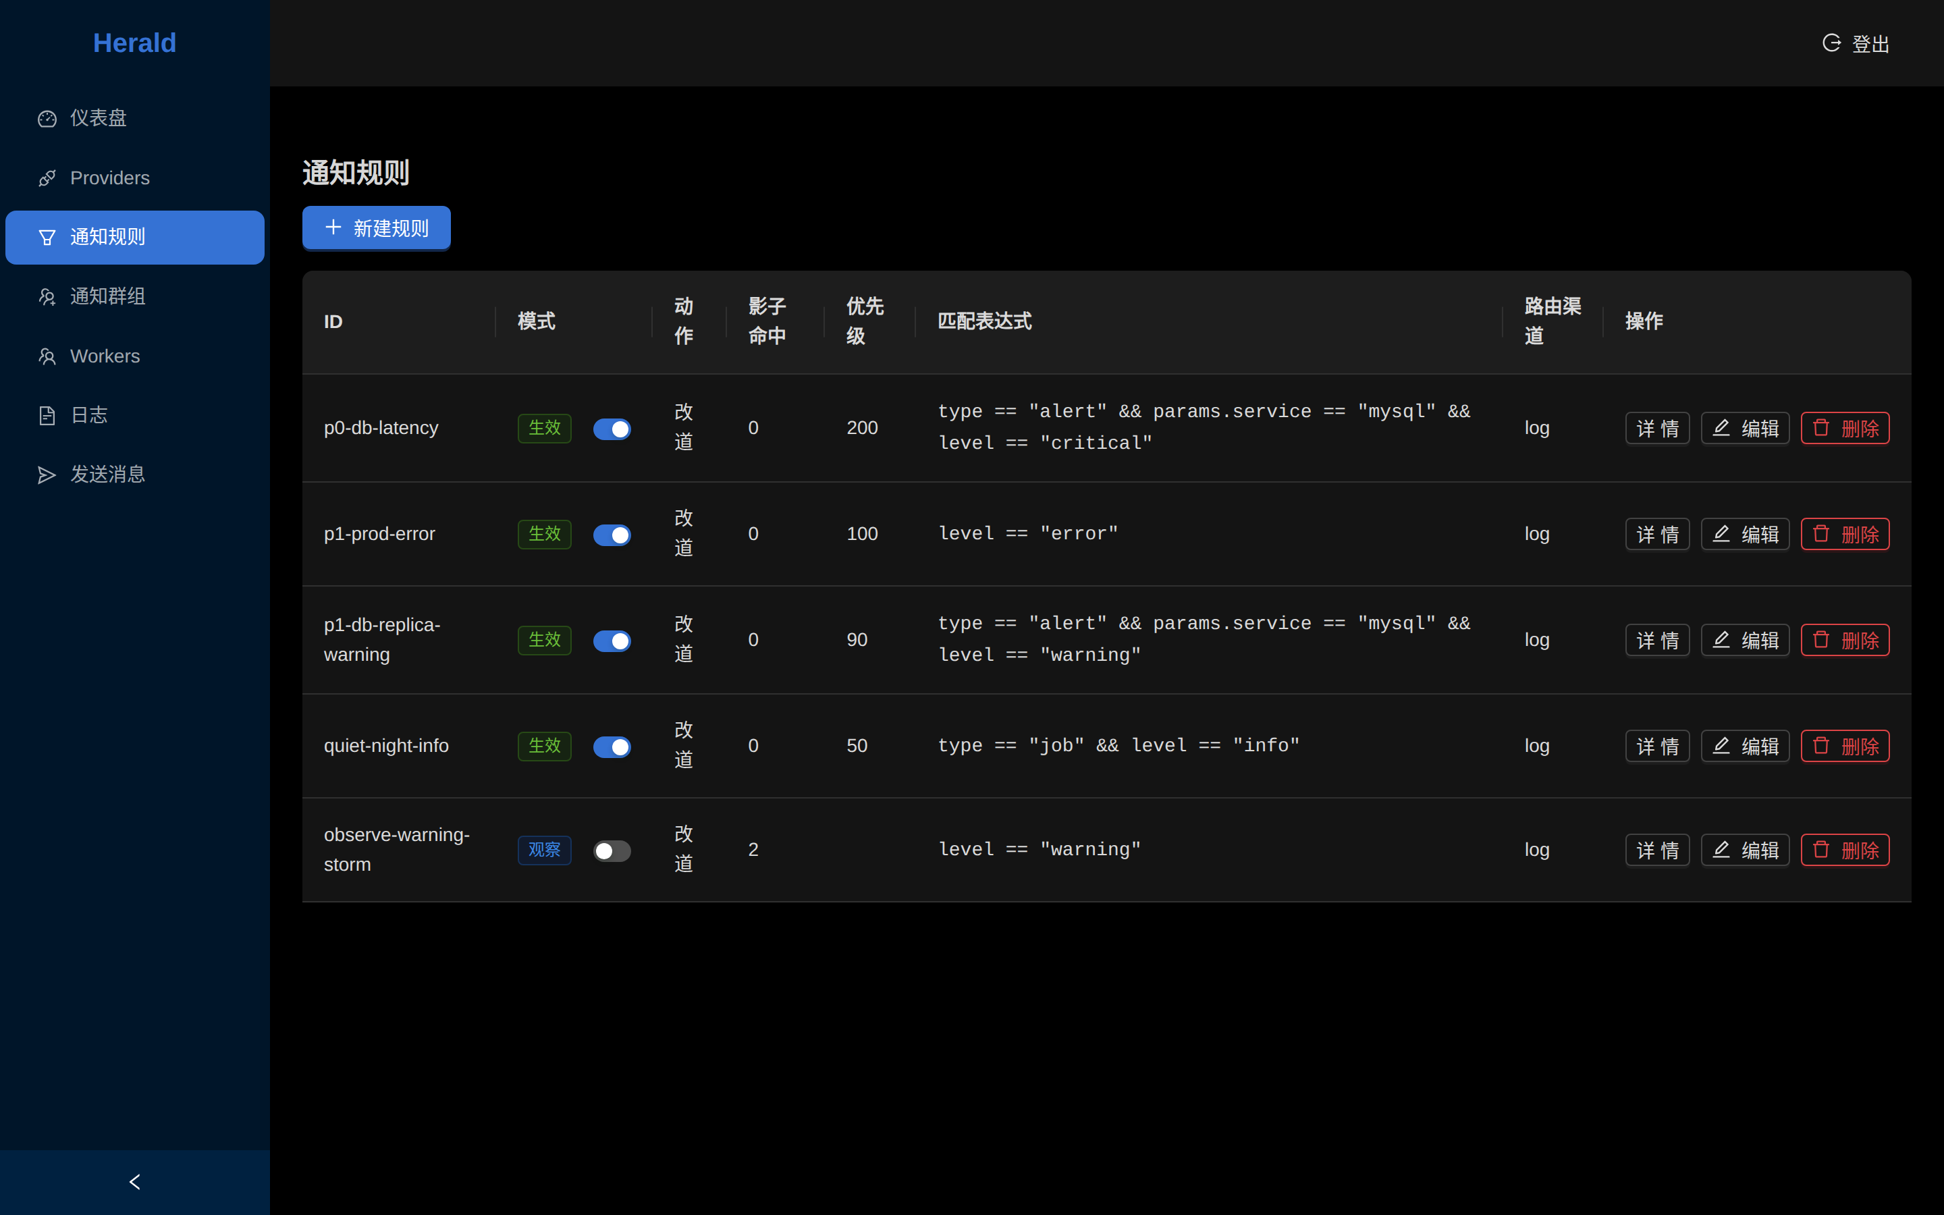
Task: Open the 日志 menu item
Action: 135,415
